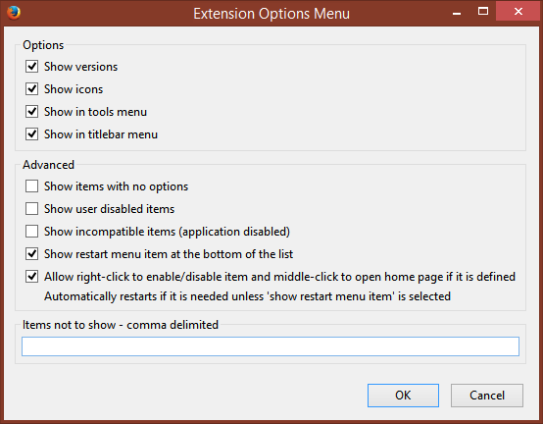The image size is (543, 424).
Task: Click the Firefox icon in title bar
Action: (14, 13)
